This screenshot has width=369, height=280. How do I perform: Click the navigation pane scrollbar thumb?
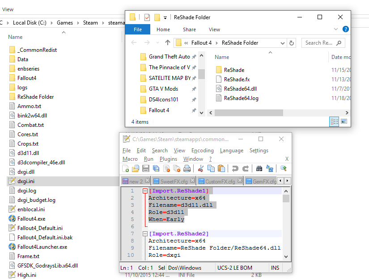(x=201, y=74)
